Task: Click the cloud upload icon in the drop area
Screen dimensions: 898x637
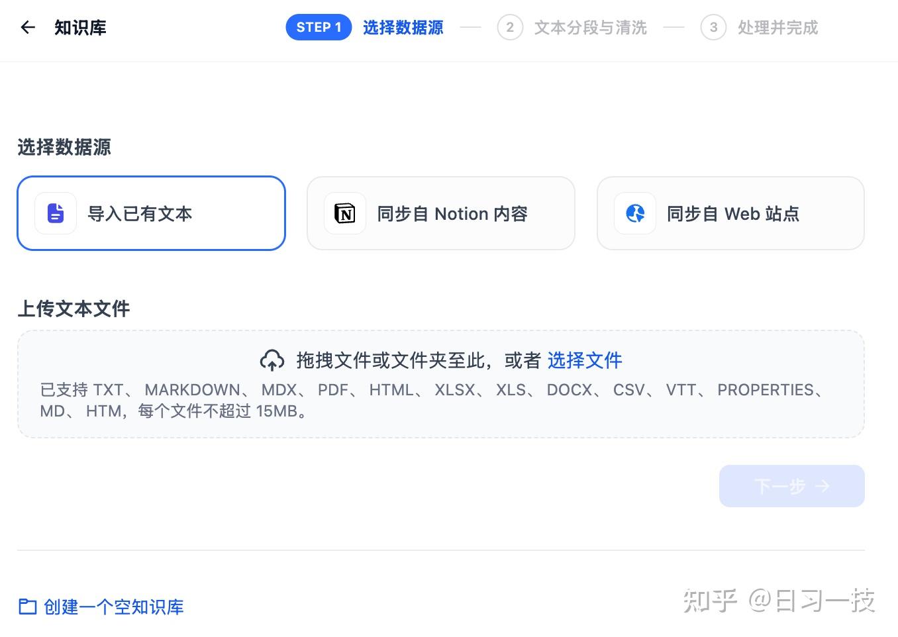Action: click(x=272, y=360)
